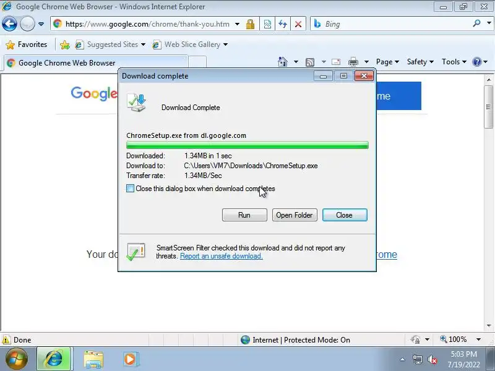Click the Read Mail icon
This screenshot has height=371, width=495.
pyautogui.click(x=336, y=62)
